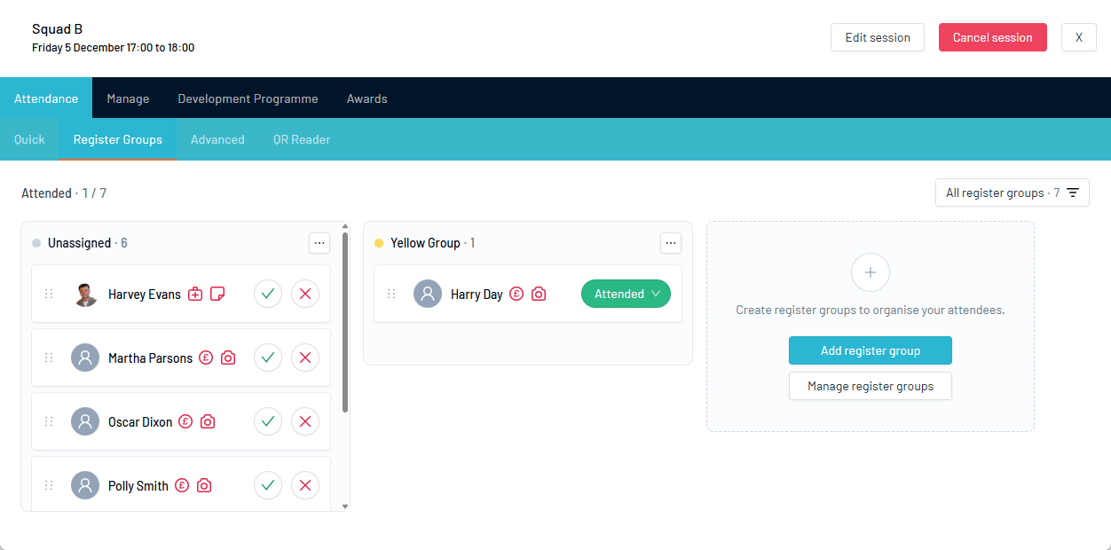
Task: Click Harvey Evans' medical info icon
Action: (195, 294)
